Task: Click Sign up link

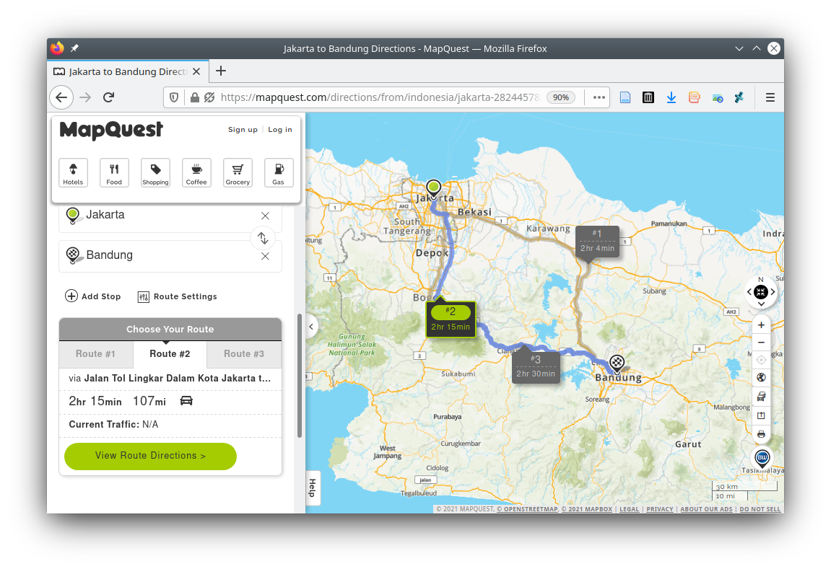Action: click(243, 130)
